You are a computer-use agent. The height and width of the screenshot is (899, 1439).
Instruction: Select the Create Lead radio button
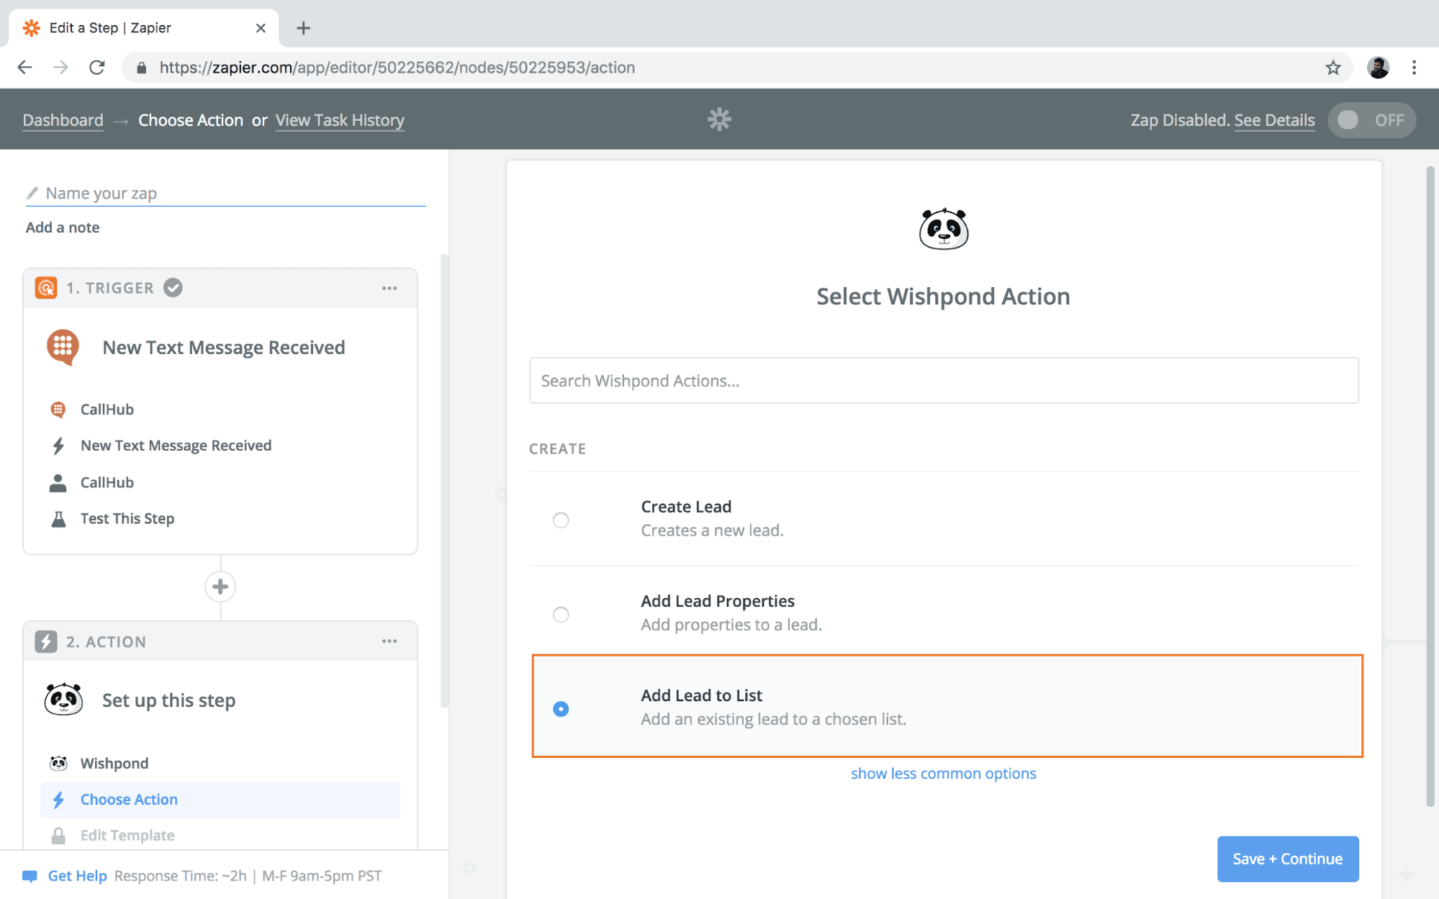tap(561, 520)
